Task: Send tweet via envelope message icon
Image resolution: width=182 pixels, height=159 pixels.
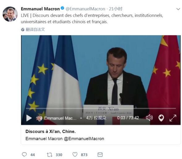Action: (100, 155)
